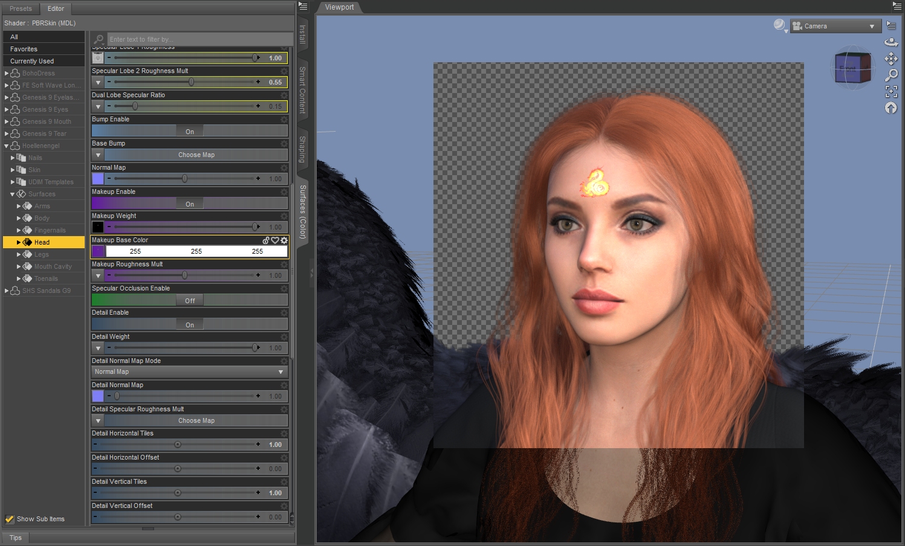Click the Makeup Base Color purple swatch

pyautogui.click(x=98, y=251)
